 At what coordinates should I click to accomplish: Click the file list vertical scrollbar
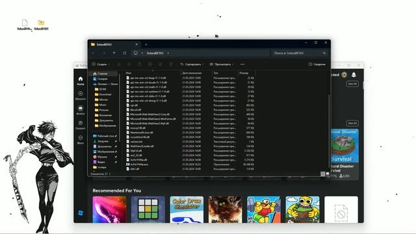329,131
